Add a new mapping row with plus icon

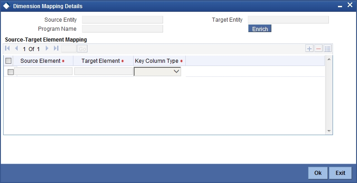pos(309,49)
